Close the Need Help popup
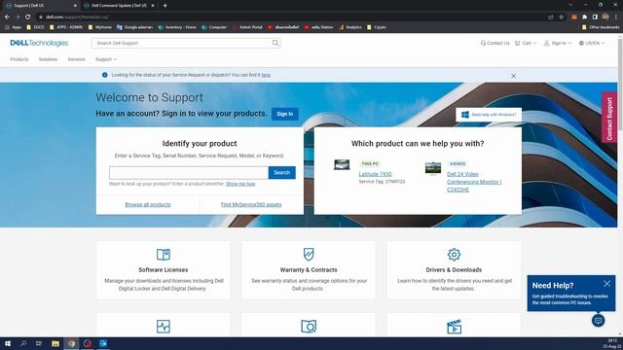623x350 pixels. pos(606,283)
